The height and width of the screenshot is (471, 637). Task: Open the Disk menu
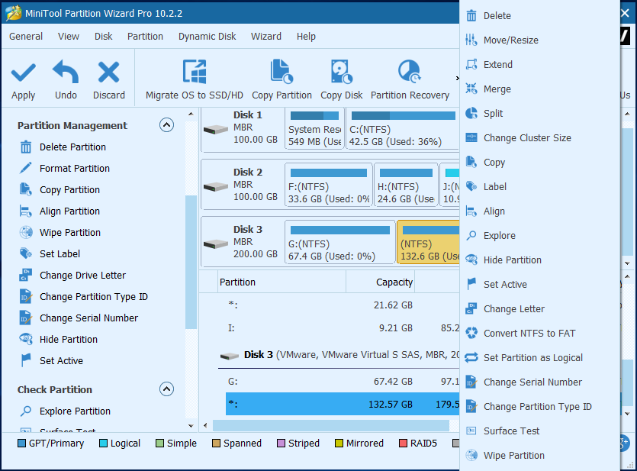pyautogui.click(x=103, y=36)
